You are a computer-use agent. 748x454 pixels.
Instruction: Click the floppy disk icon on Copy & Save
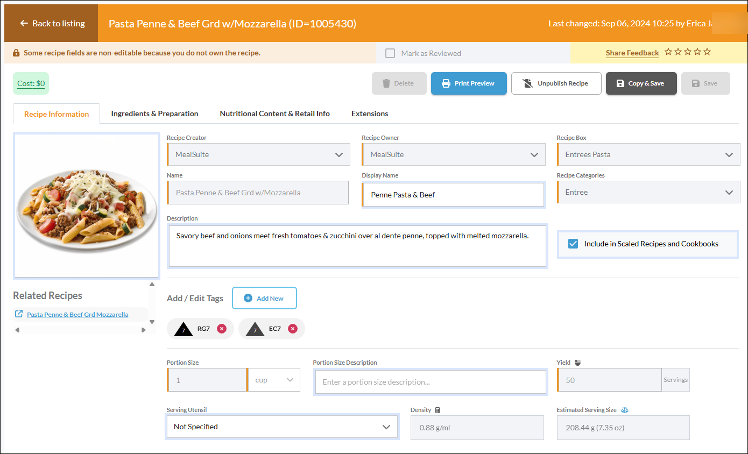point(620,83)
